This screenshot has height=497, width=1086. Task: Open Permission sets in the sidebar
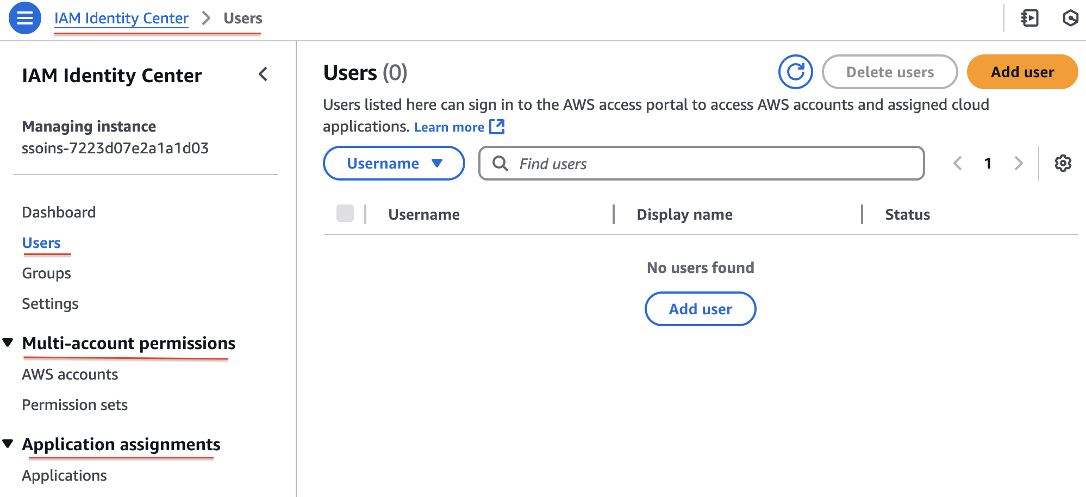pos(74,405)
